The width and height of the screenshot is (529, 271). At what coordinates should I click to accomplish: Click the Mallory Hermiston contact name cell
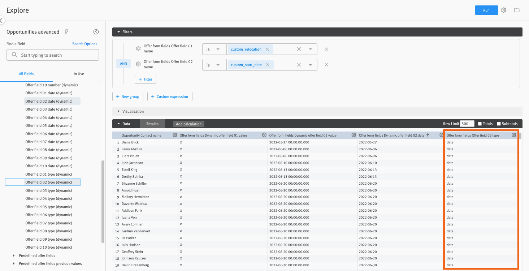pyautogui.click(x=149, y=197)
